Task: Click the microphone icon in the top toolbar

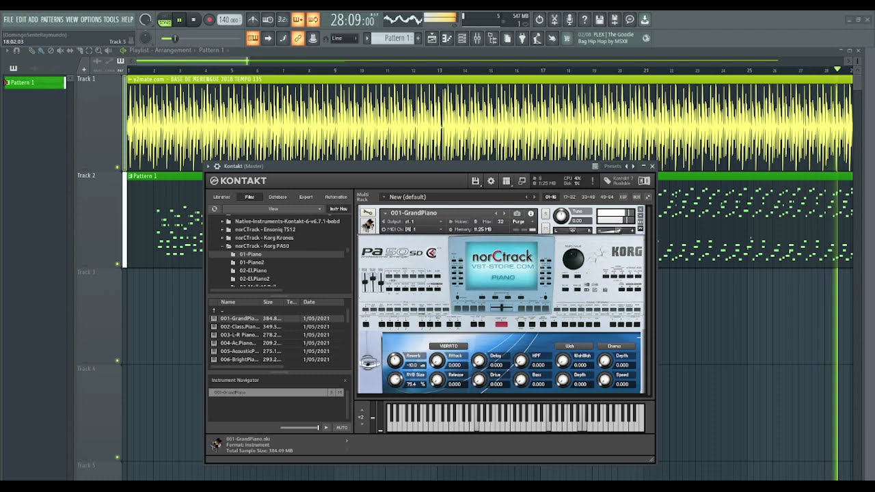Action: point(569,20)
